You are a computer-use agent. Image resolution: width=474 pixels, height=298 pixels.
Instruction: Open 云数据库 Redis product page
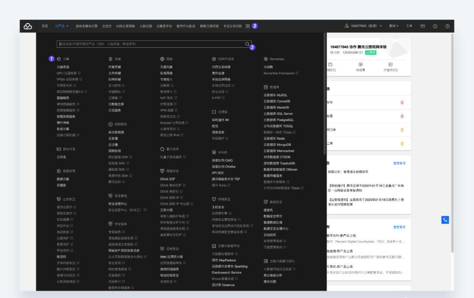(x=274, y=138)
